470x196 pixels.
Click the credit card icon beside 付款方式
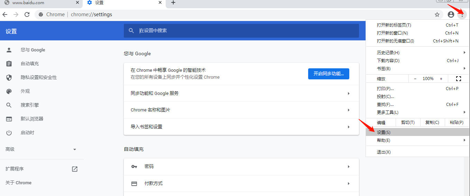[x=134, y=184]
